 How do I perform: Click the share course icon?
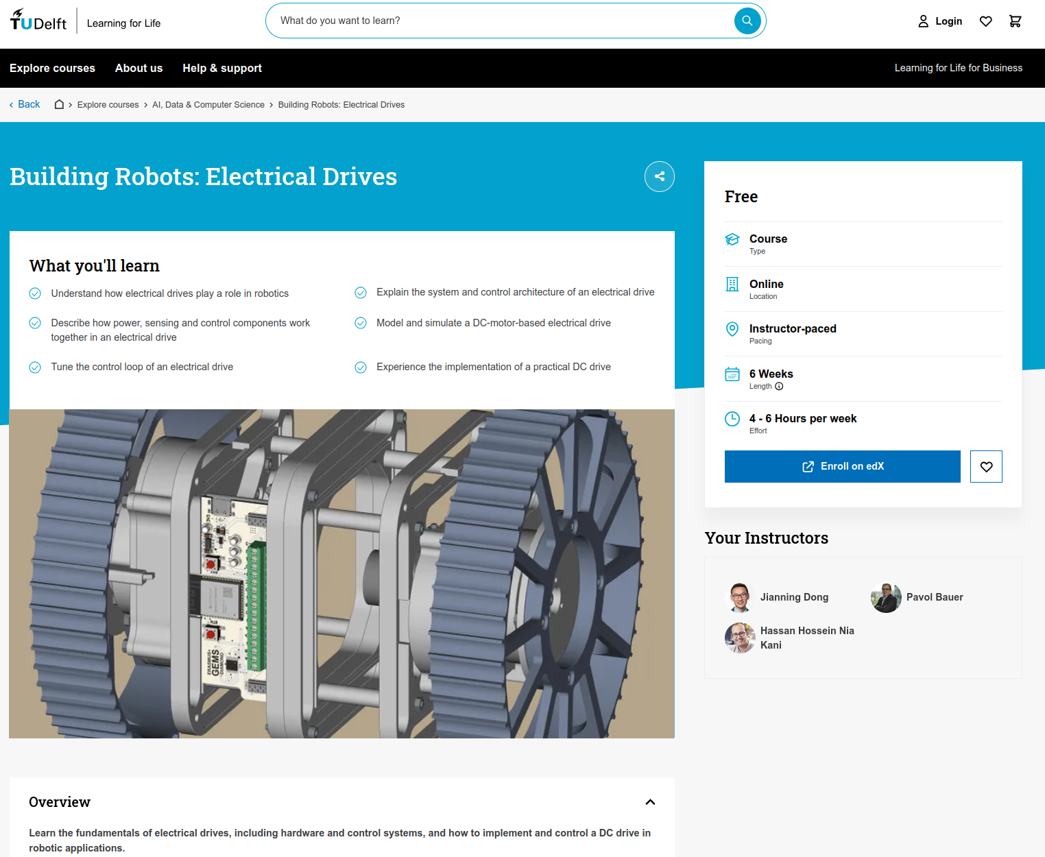(659, 176)
